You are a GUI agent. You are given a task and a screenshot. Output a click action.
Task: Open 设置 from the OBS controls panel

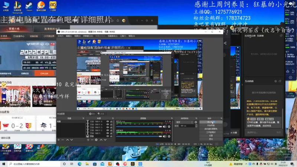coord(211,136)
